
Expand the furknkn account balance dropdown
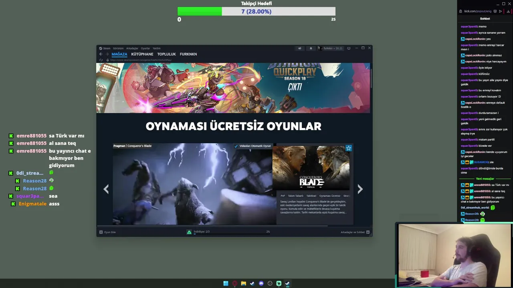click(x=333, y=48)
